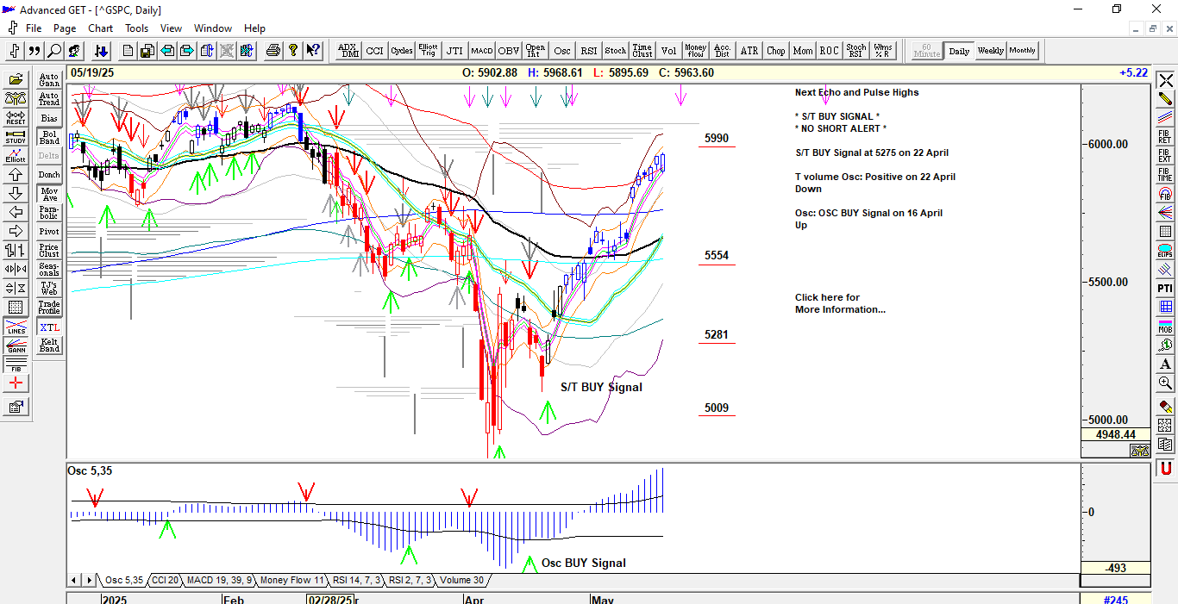Open the PTI tool on right sidebar
The image size is (1178, 604).
(1165, 288)
